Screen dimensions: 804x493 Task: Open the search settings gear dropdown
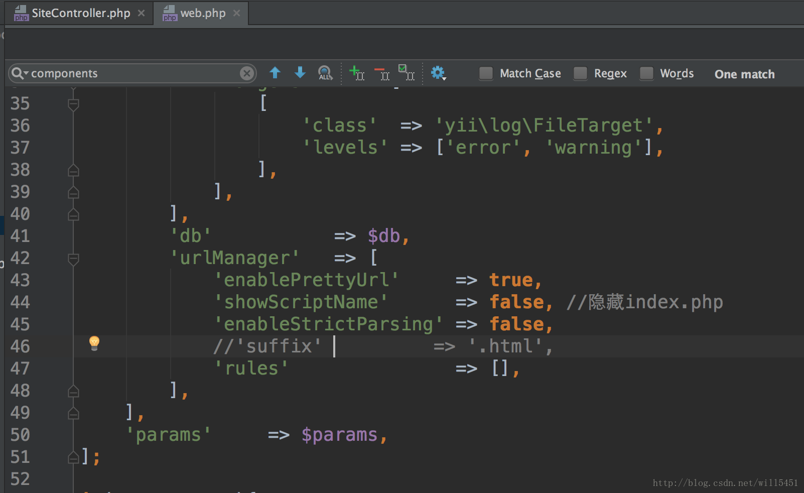(439, 73)
